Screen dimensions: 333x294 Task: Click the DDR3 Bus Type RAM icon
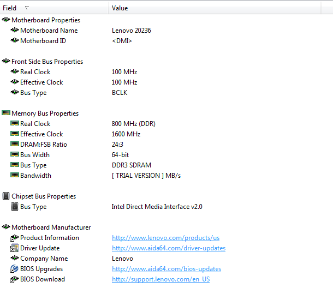coord(15,165)
